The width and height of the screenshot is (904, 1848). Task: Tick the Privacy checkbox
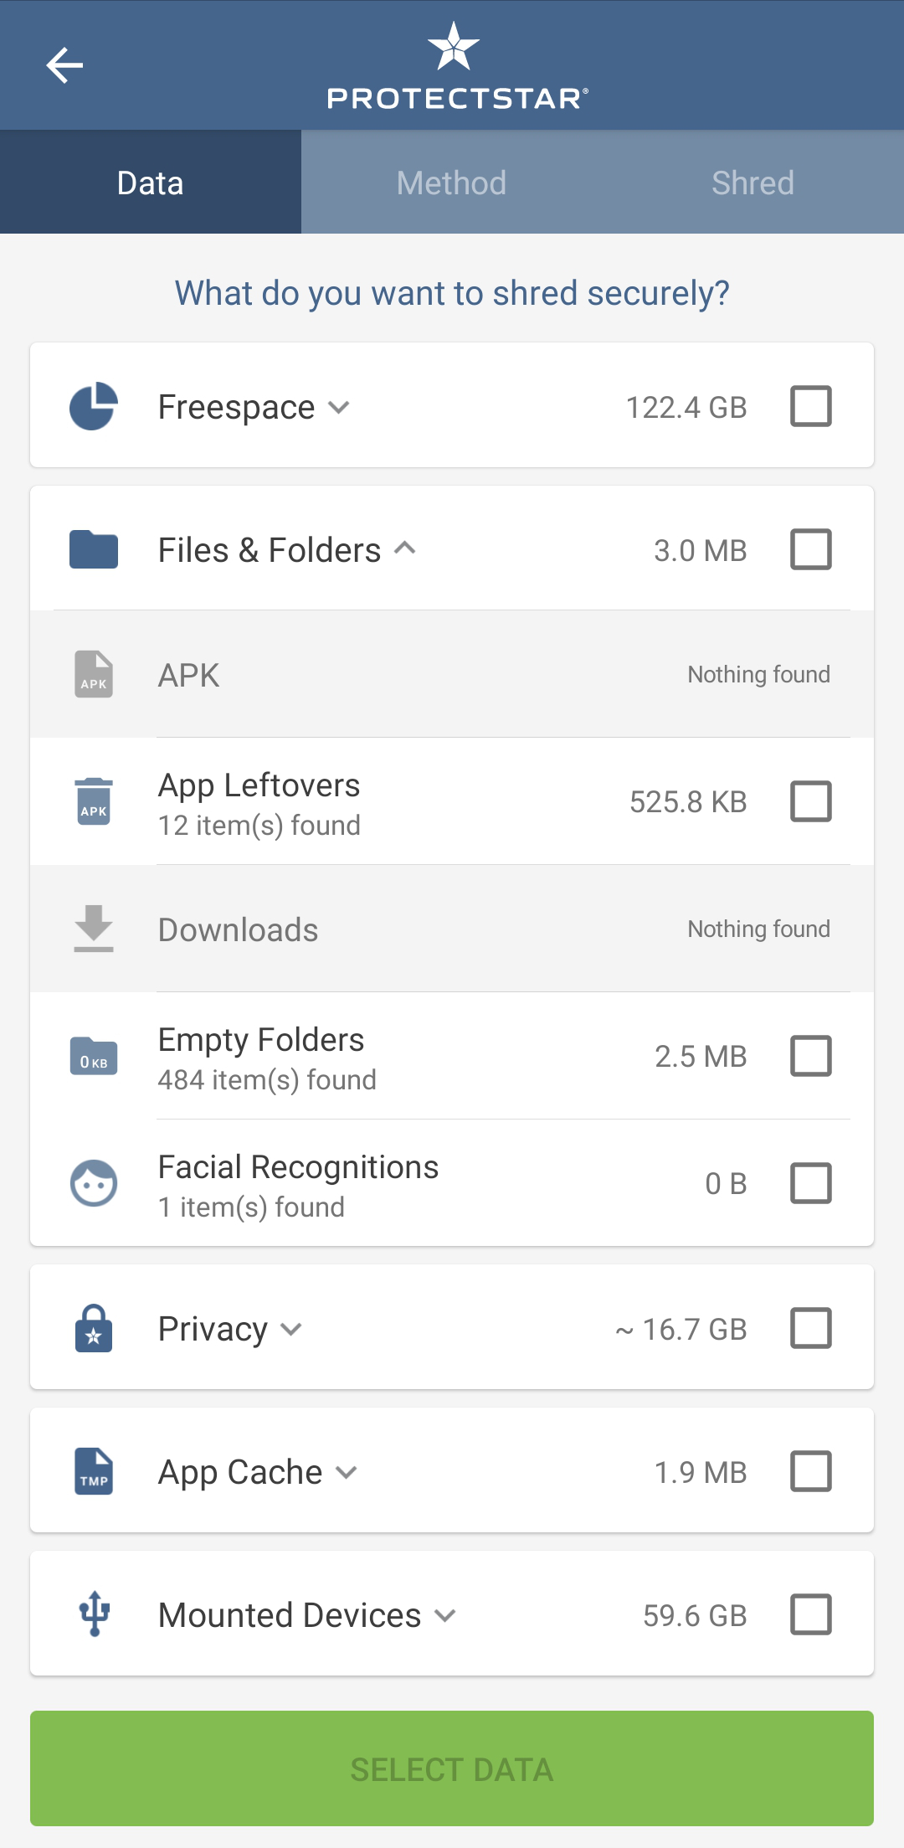pos(811,1328)
